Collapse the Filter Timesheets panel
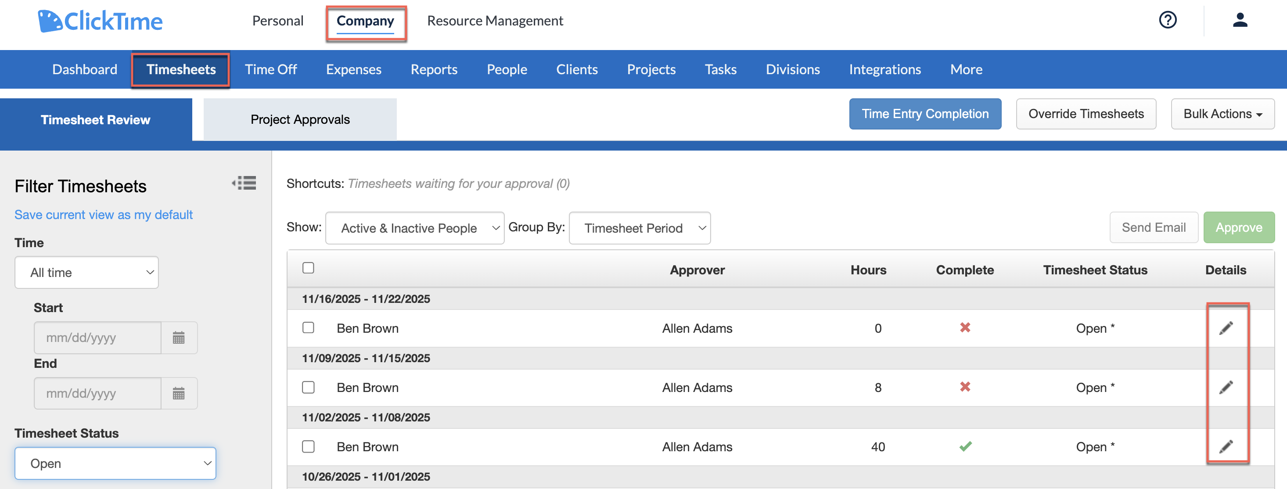Screen dimensions: 1287x489 coord(244,183)
